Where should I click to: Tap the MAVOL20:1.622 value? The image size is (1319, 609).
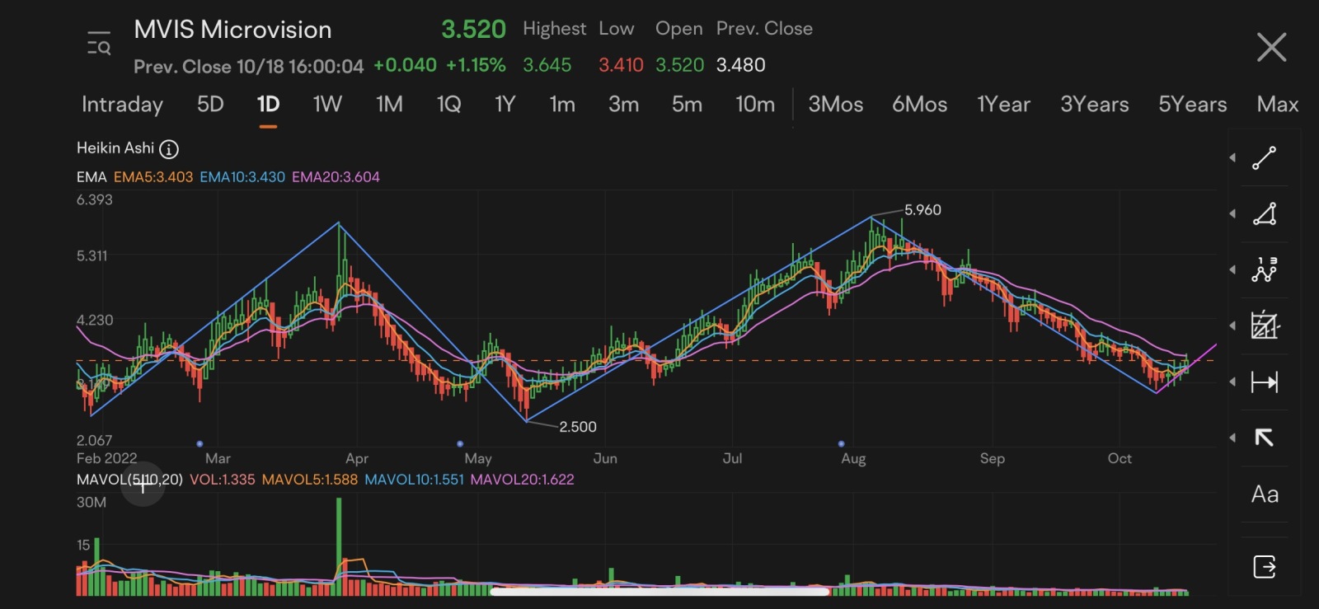tap(523, 480)
